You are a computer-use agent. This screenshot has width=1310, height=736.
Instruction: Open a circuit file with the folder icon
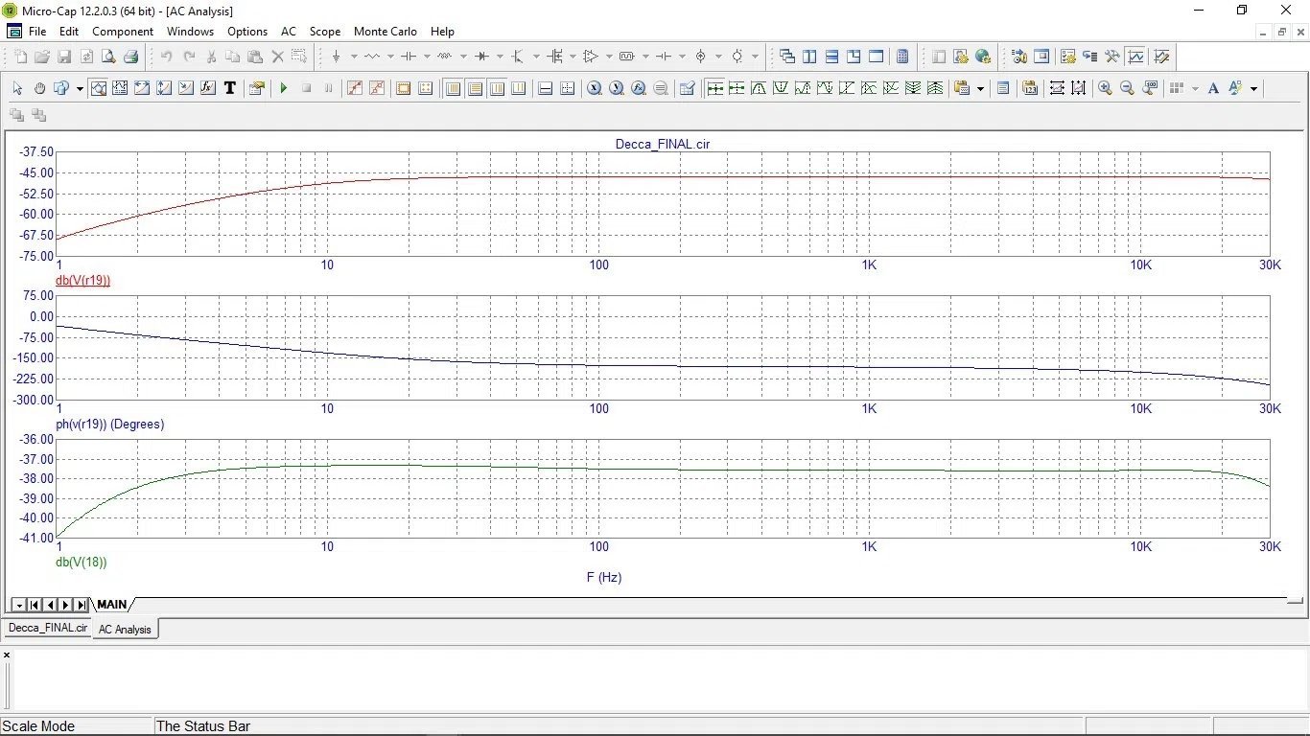pos(42,57)
